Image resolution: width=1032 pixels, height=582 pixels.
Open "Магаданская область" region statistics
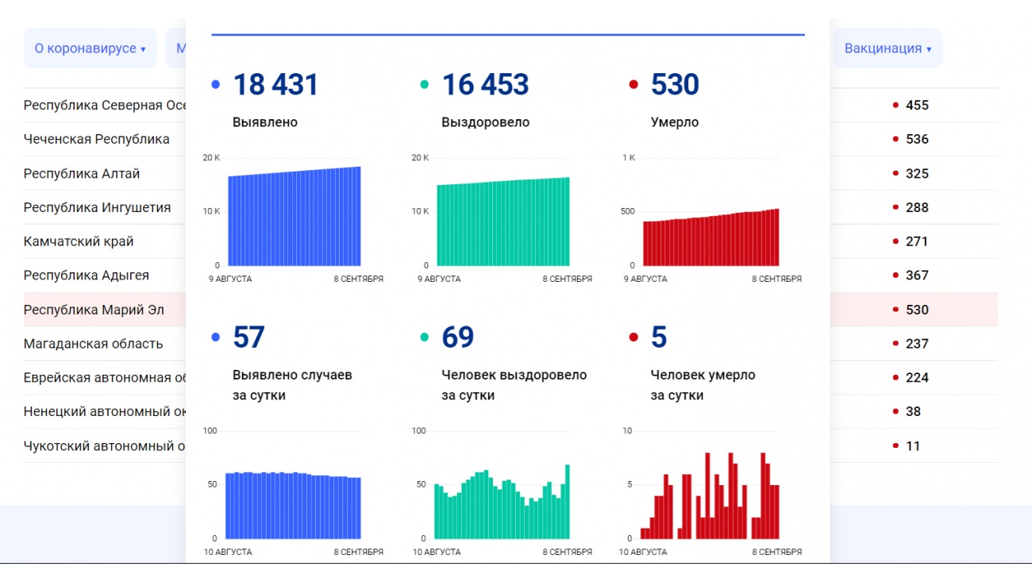(93, 344)
